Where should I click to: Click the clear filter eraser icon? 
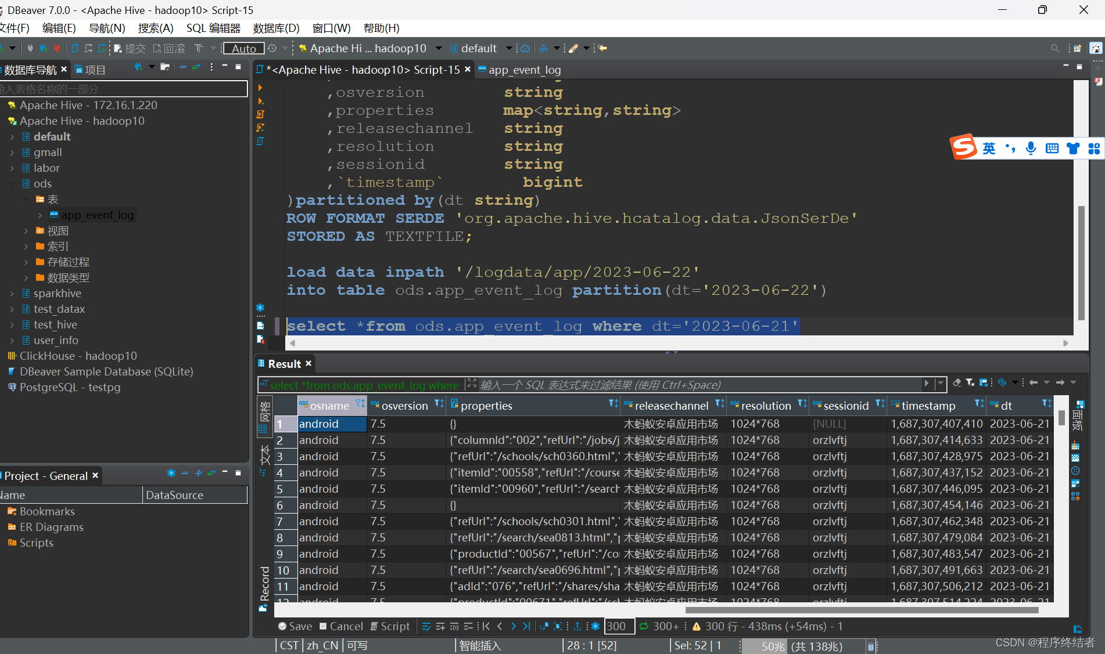[x=956, y=382]
